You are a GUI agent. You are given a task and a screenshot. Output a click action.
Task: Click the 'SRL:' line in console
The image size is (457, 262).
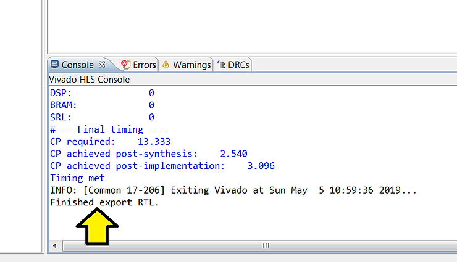tap(102, 117)
